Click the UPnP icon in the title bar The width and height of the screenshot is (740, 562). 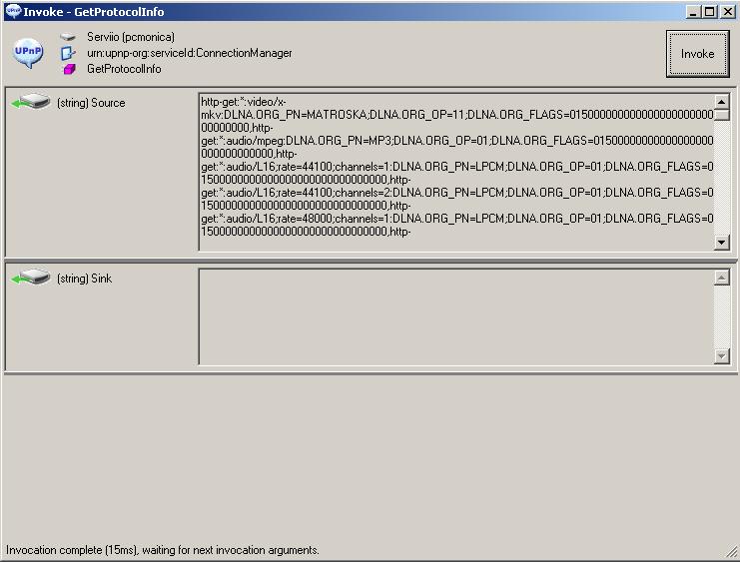(13, 11)
